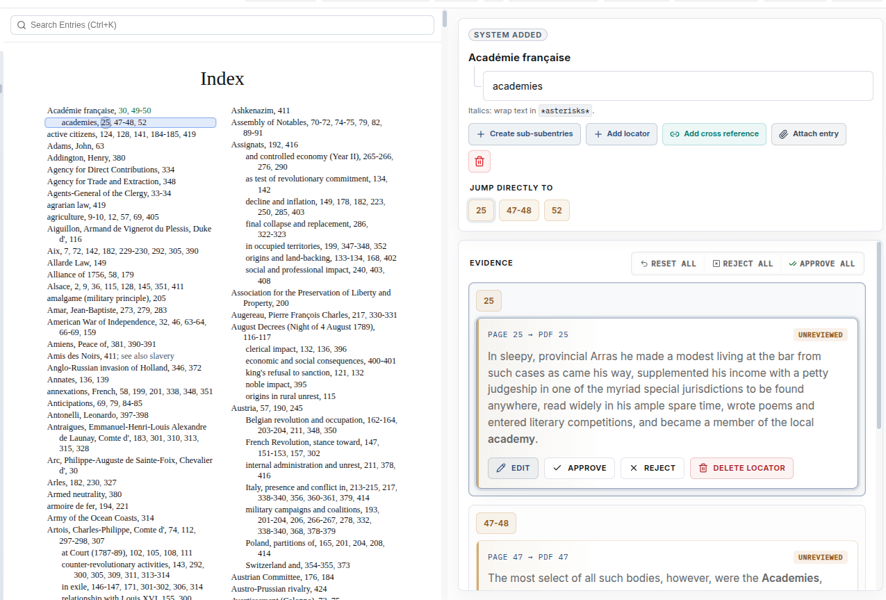
Task: Select the Armed neutrality index entry
Action: tap(84, 494)
